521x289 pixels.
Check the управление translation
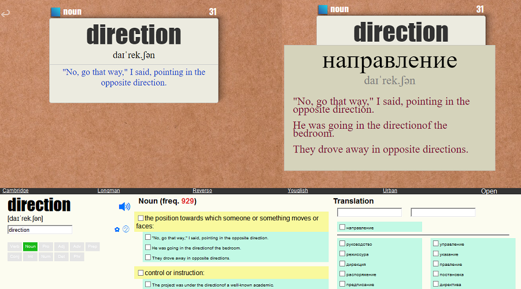(x=435, y=243)
